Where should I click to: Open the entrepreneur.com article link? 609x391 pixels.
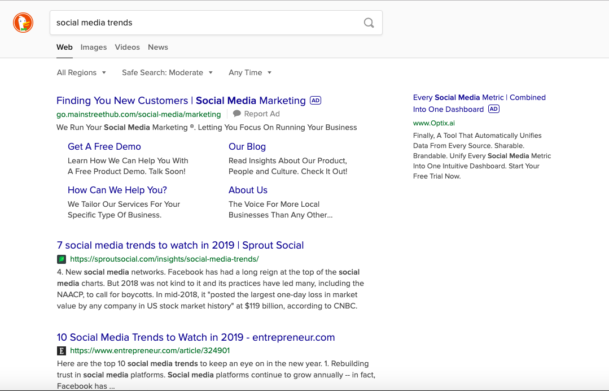tap(195, 337)
